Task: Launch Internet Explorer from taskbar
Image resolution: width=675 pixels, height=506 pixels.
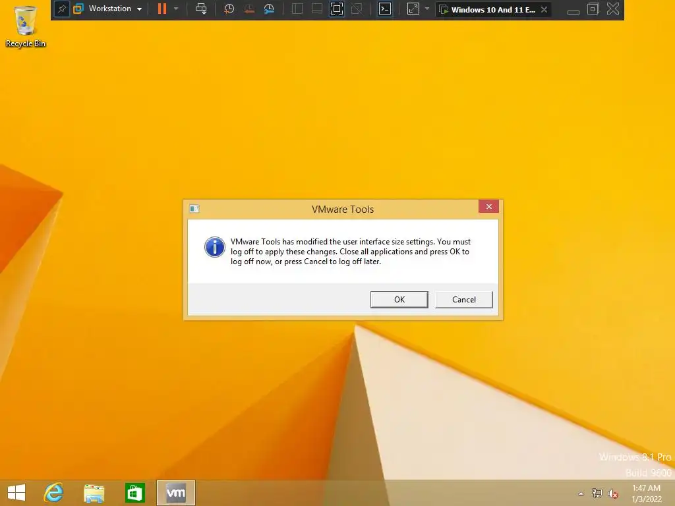Action: click(x=54, y=493)
